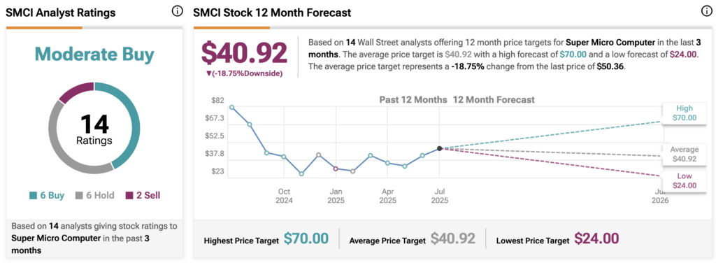The height and width of the screenshot is (272, 716).
Task: Click the Lowest Price Target $24.00 value
Action: click(596, 239)
